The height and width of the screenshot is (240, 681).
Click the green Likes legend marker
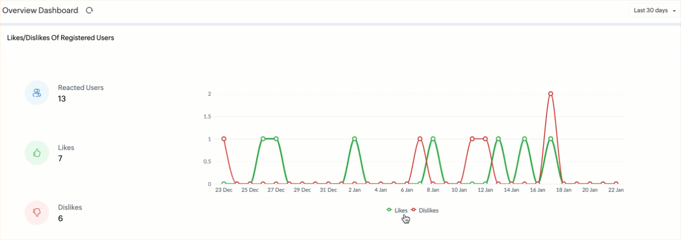tap(389, 210)
